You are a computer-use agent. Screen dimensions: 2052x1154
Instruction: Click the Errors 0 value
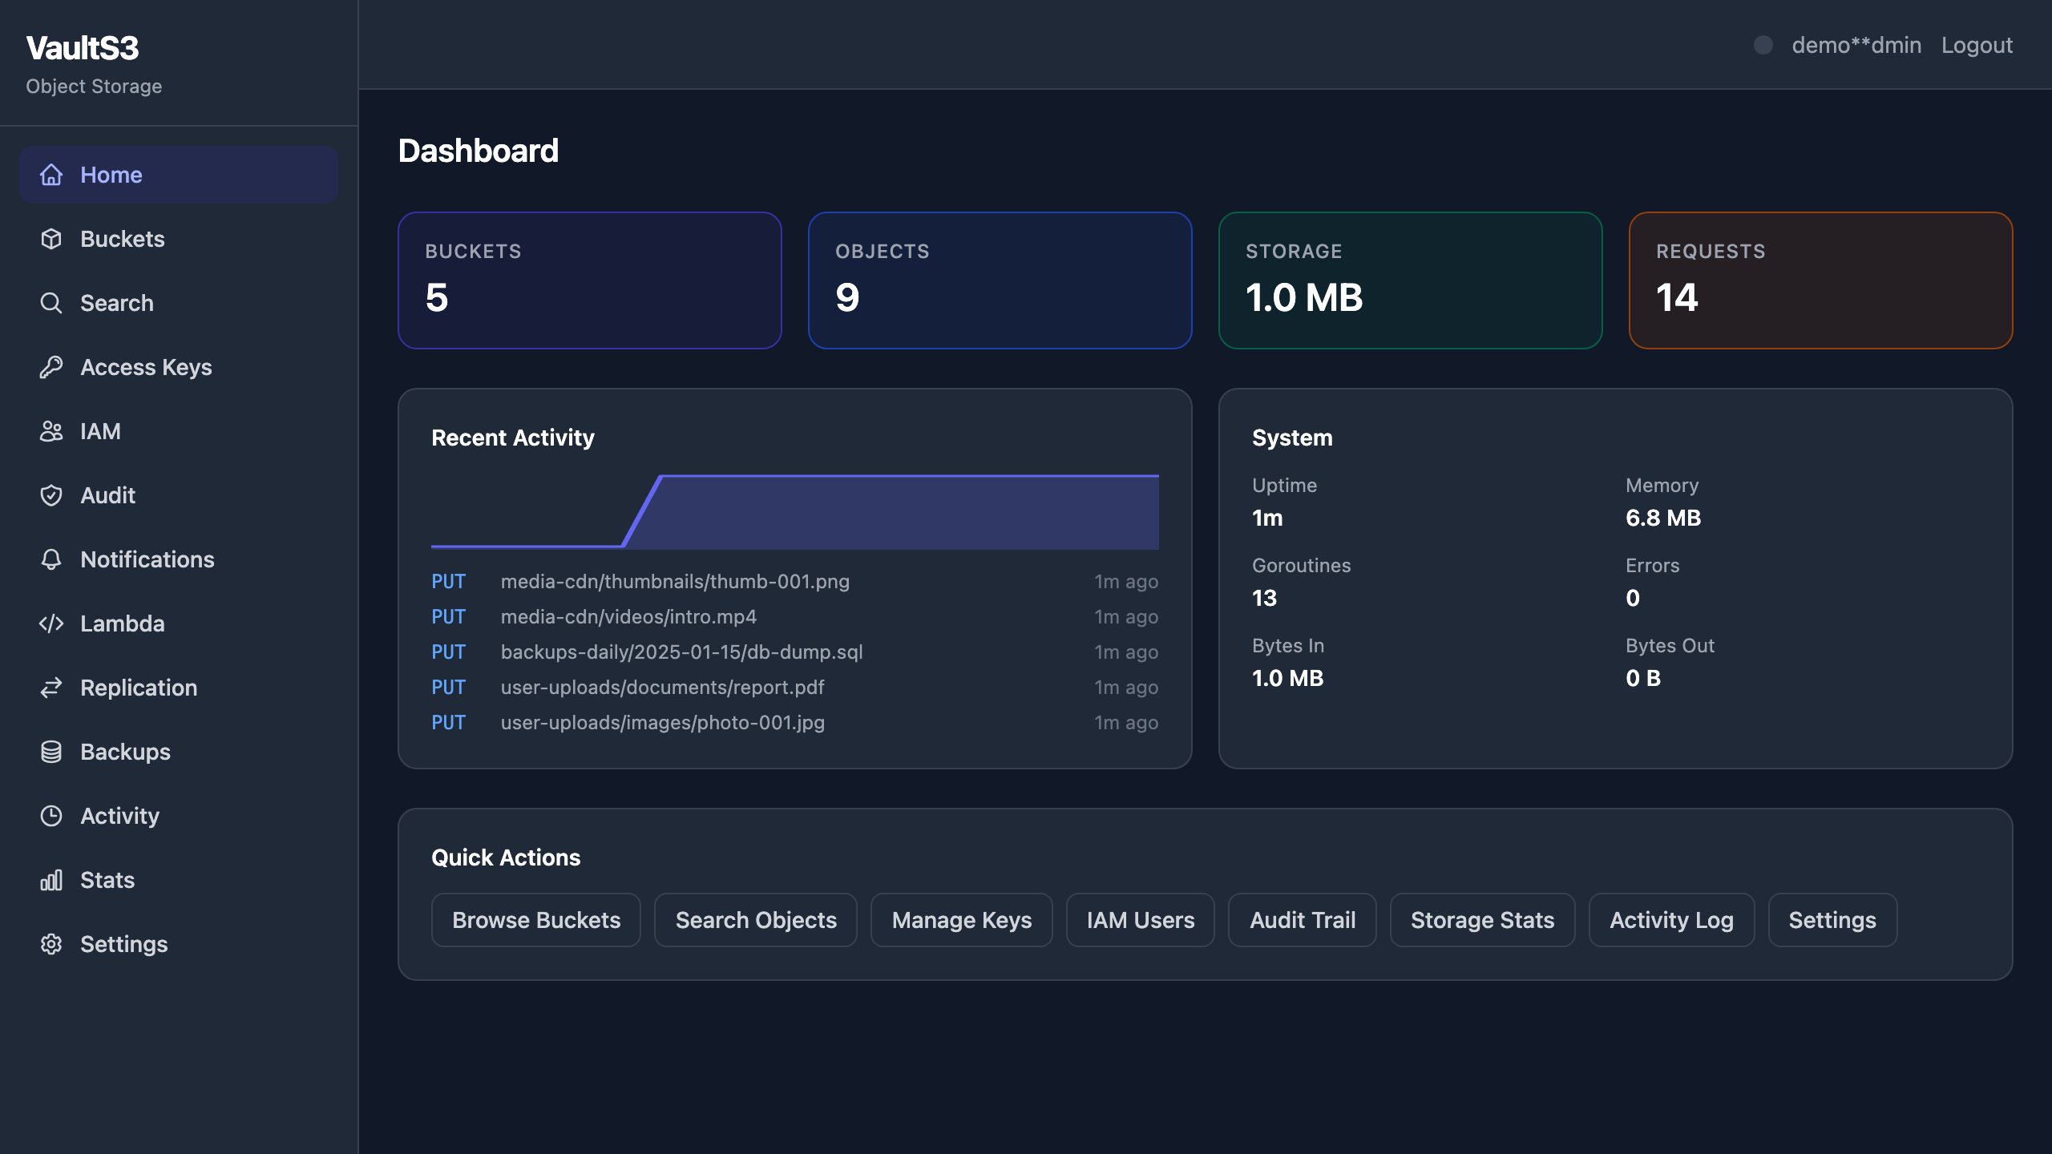click(1633, 598)
